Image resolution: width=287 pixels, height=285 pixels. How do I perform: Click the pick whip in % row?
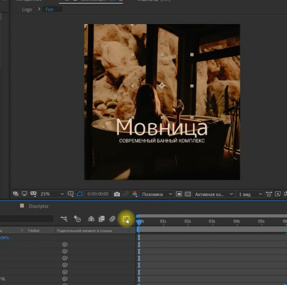pos(65,279)
